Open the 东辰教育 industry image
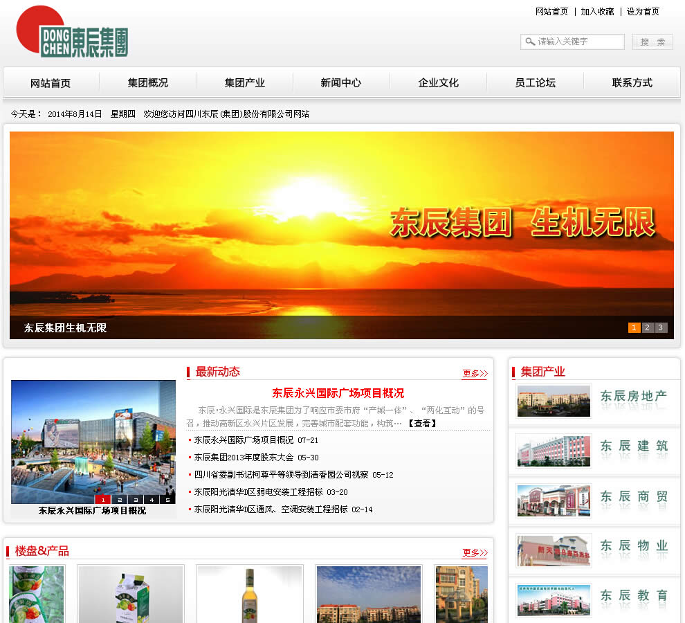The height and width of the screenshot is (623, 685). (x=554, y=599)
